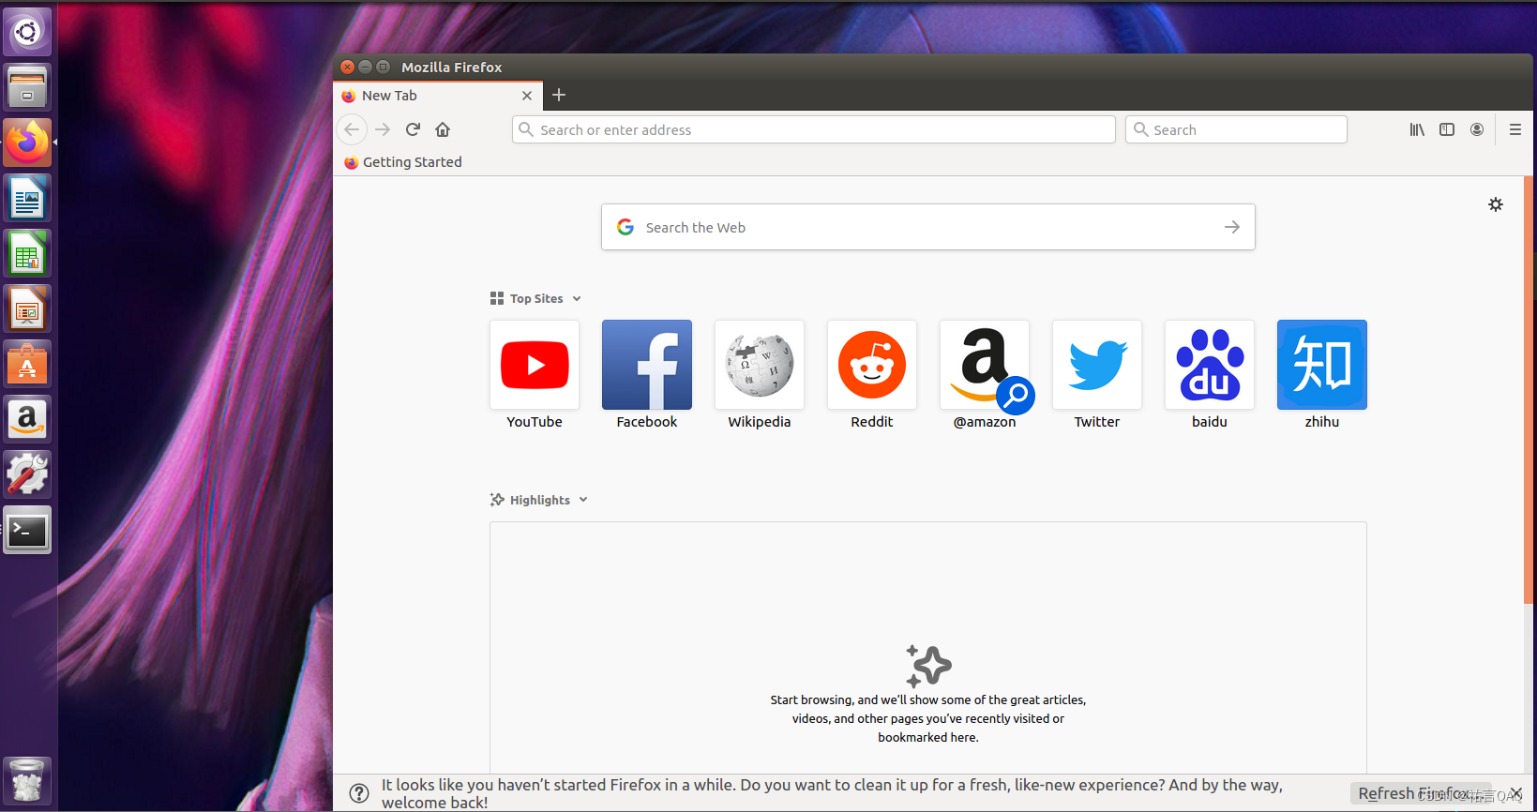The height and width of the screenshot is (812, 1537).
Task: Open Trash in the dock
Action: click(x=27, y=780)
